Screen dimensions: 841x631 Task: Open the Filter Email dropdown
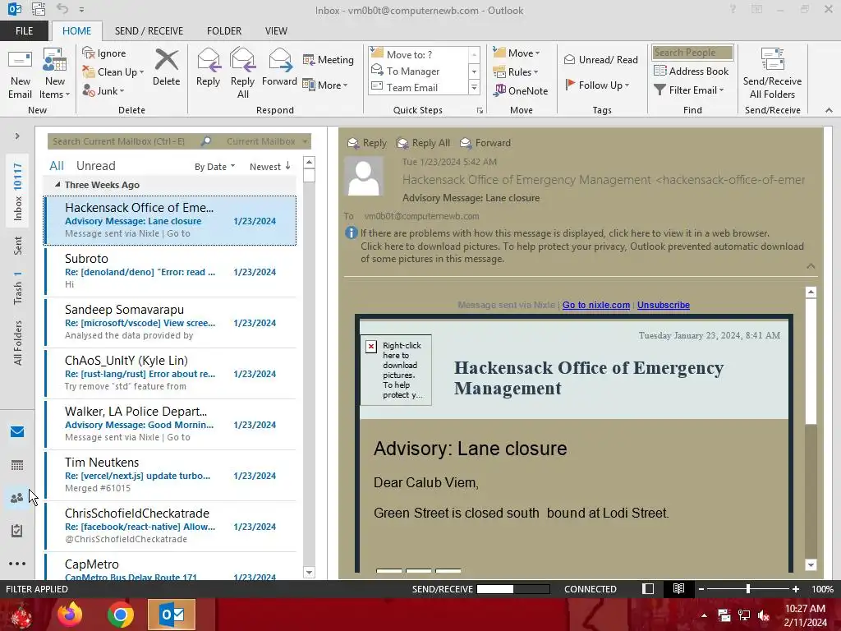click(689, 90)
